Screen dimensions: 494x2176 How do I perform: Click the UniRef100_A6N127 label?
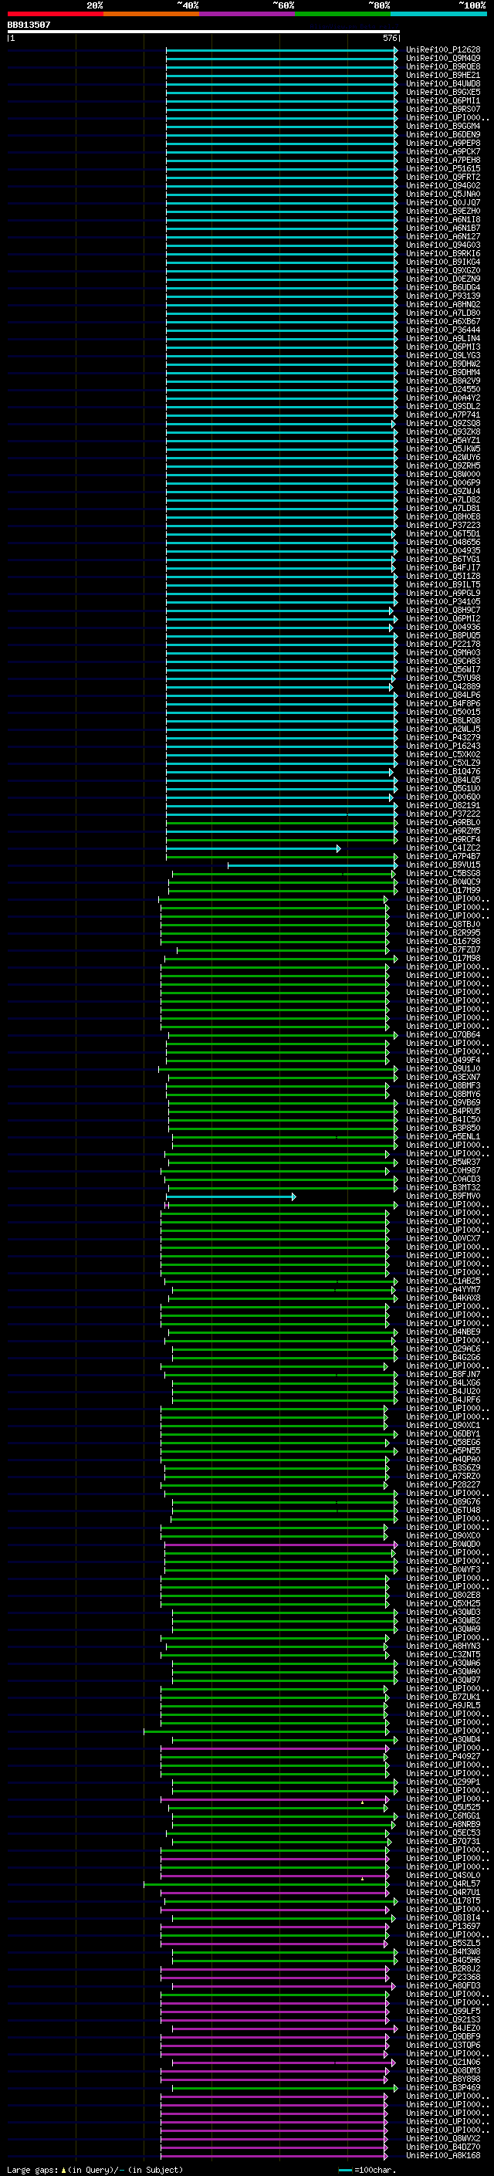click(442, 236)
